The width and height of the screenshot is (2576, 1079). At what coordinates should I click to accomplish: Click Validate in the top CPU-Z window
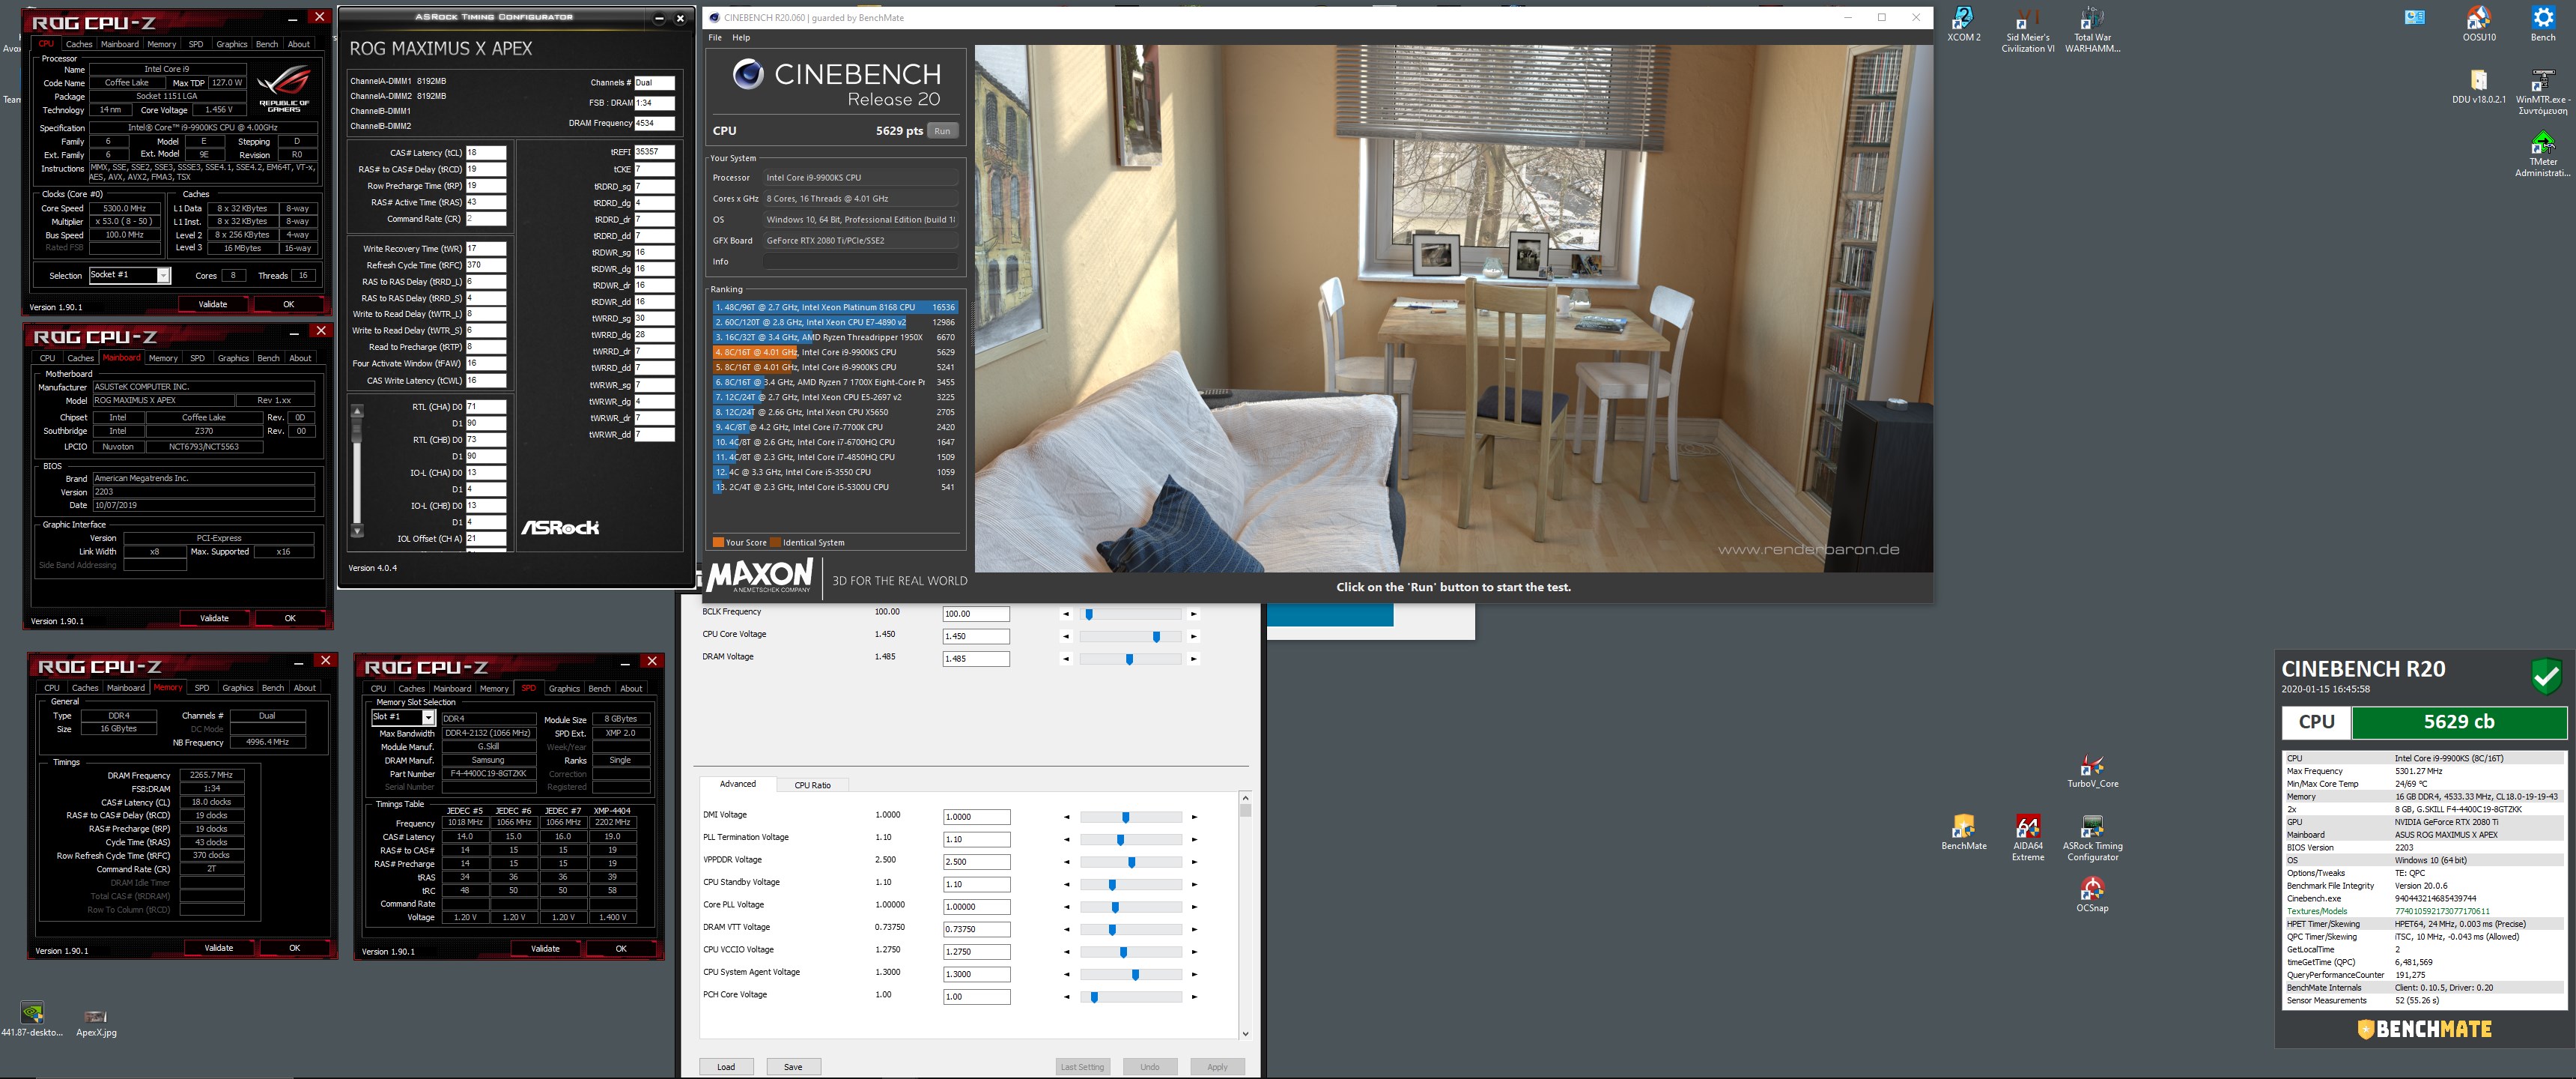[213, 304]
